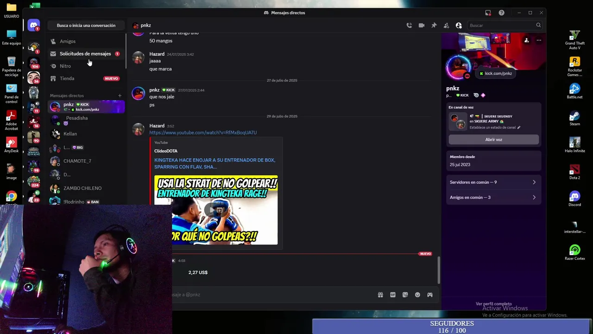Click the search magnifier icon

538,26
